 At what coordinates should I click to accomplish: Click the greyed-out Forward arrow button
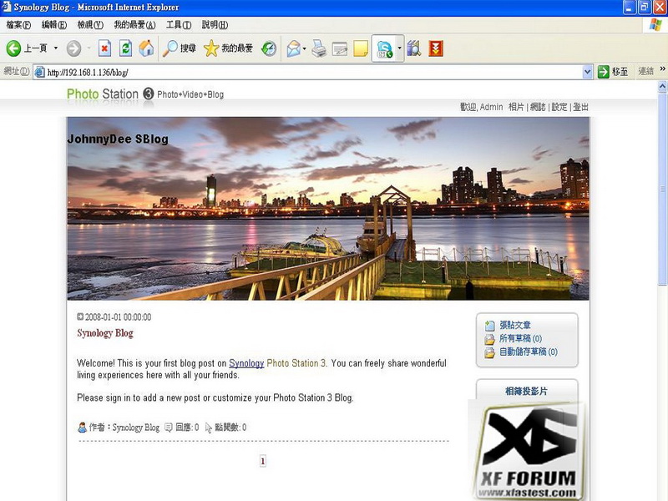click(x=73, y=48)
